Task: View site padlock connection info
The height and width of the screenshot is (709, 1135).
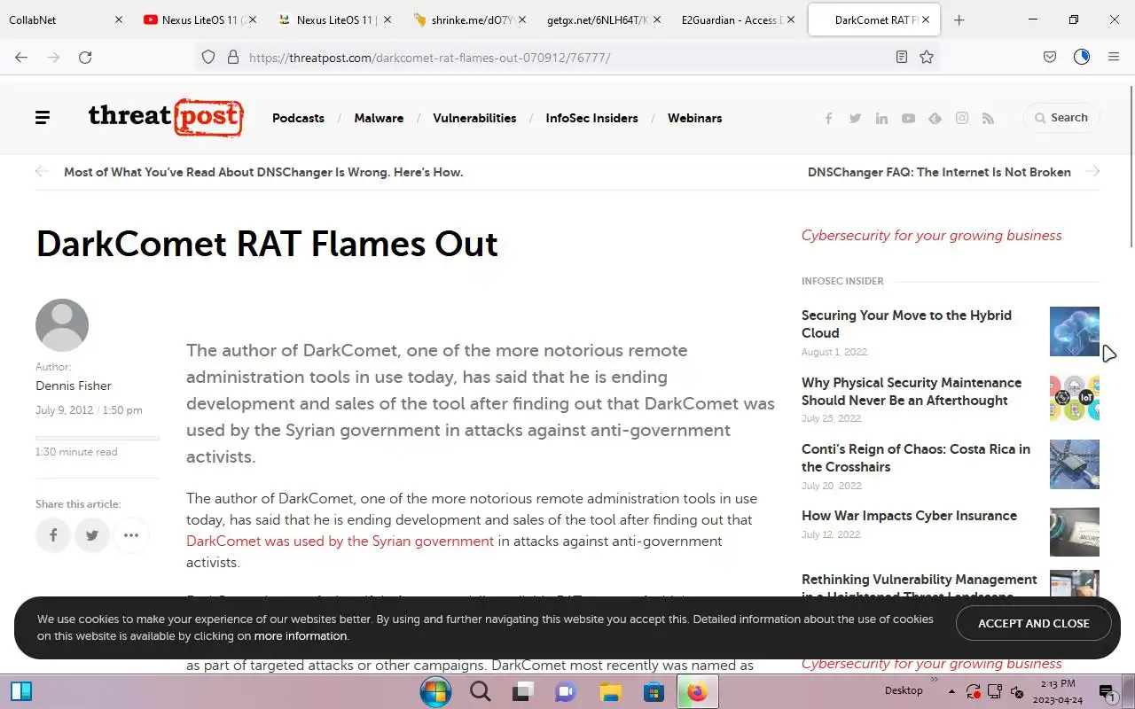Action: pyautogui.click(x=233, y=57)
